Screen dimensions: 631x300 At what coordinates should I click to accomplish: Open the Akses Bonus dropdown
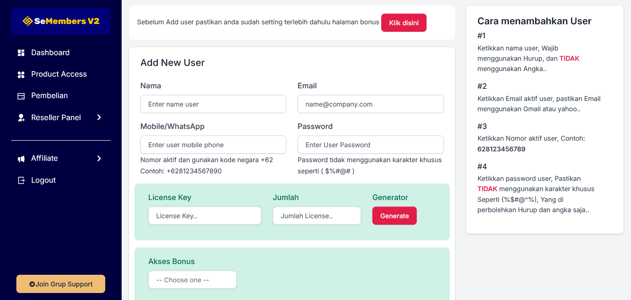[x=192, y=280]
